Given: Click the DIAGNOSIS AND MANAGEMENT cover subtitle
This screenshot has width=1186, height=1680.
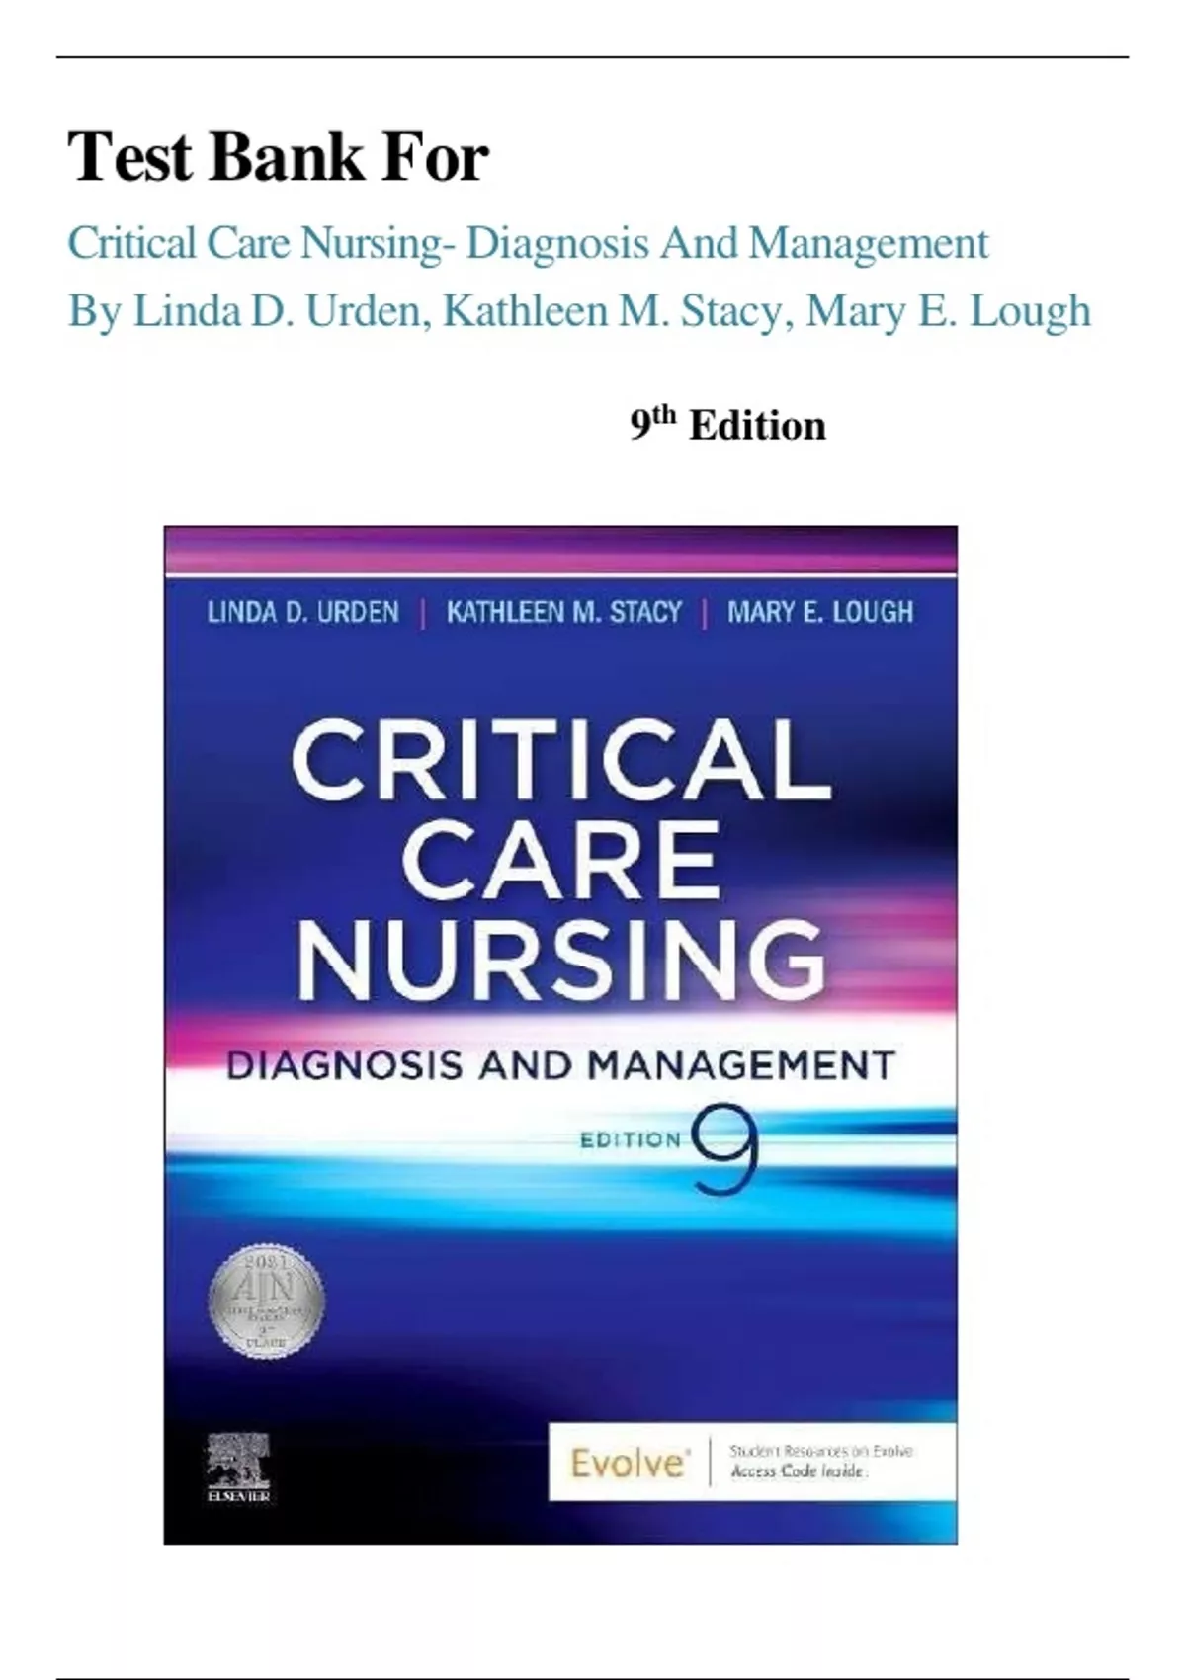Looking at the screenshot, I should click(x=560, y=1065).
